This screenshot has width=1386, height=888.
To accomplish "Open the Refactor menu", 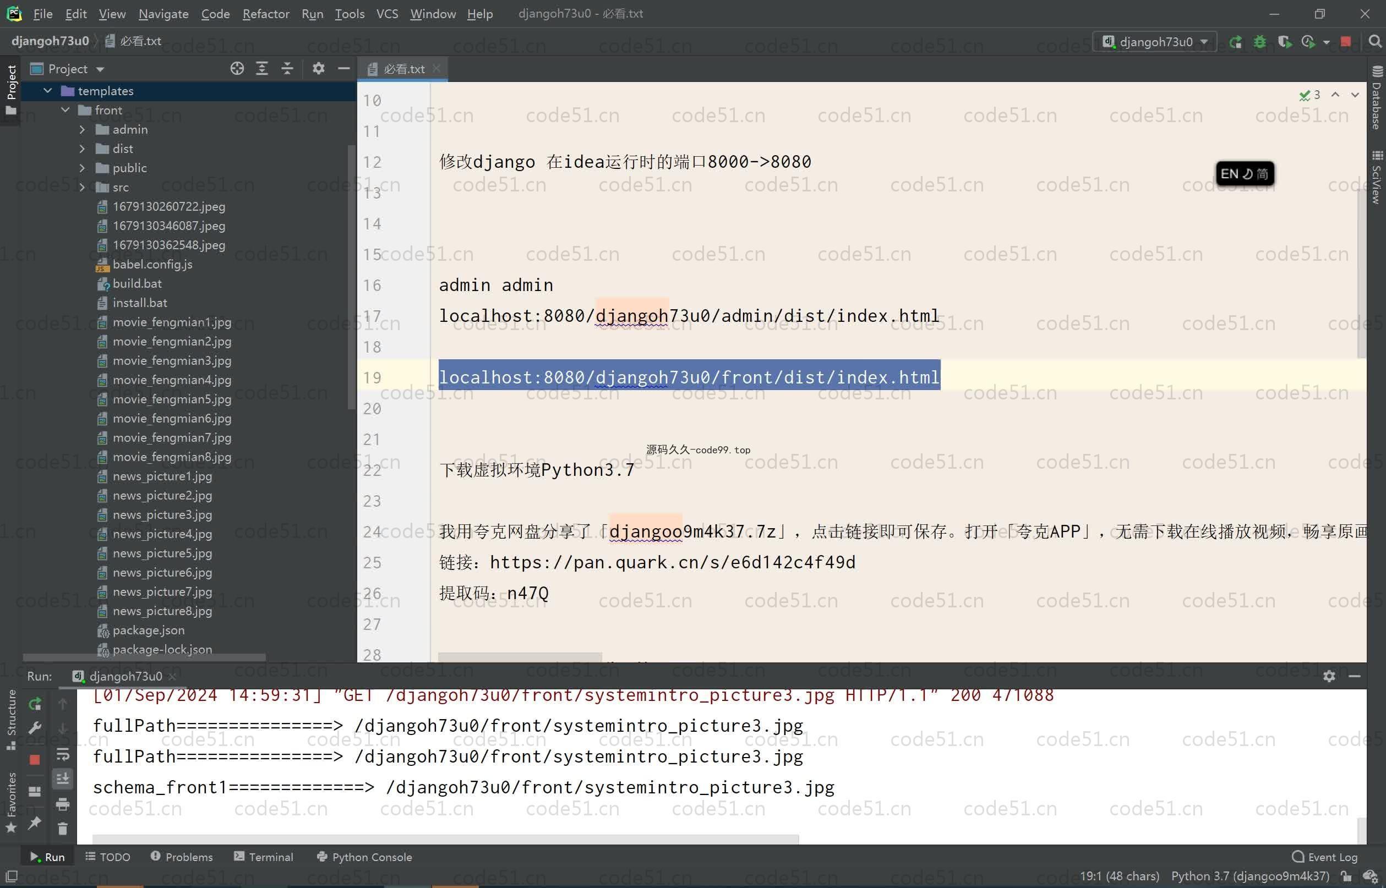I will 265,13.
